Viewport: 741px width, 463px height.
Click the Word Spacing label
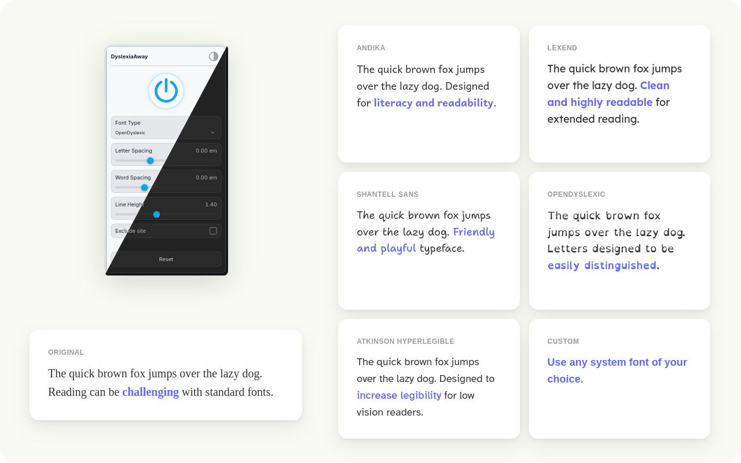[x=133, y=178]
